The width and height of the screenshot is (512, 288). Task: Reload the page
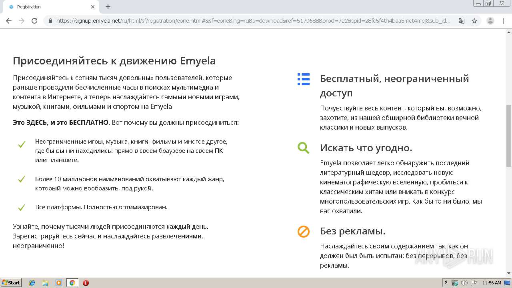(x=34, y=21)
